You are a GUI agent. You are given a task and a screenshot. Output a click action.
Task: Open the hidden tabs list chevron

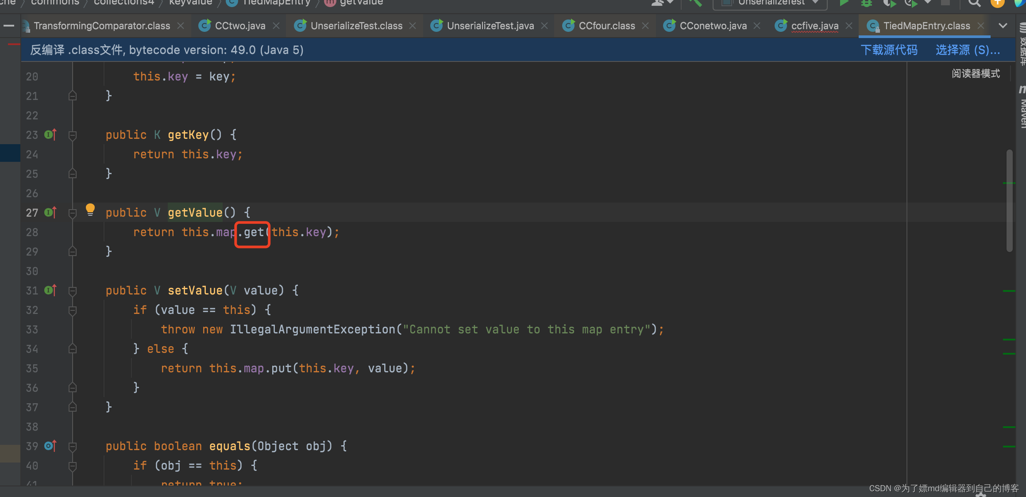(1003, 26)
